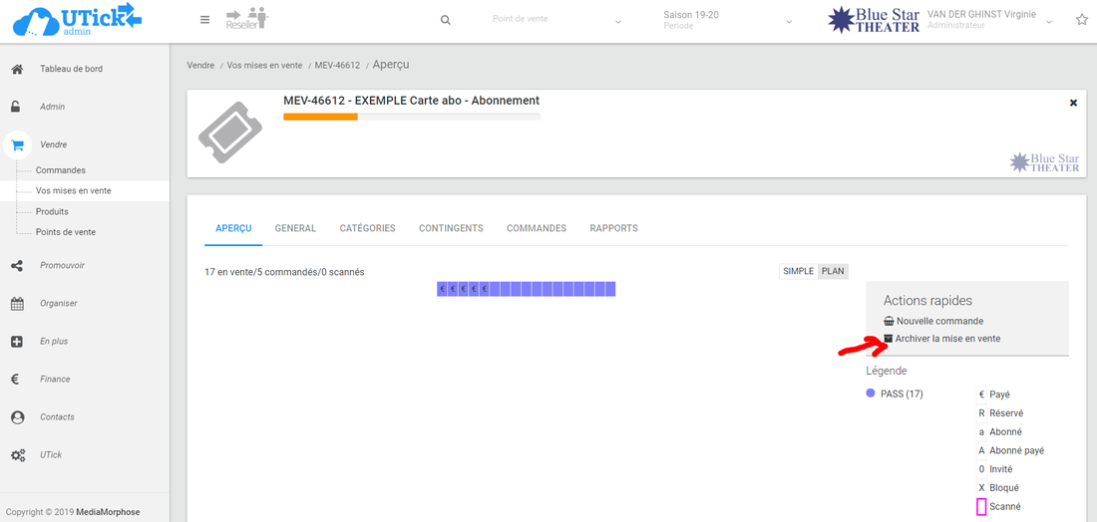Viewport: 1097px width, 522px height.
Task: Expand the Point de vente dropdown
Action: click(x=618, y=21)
